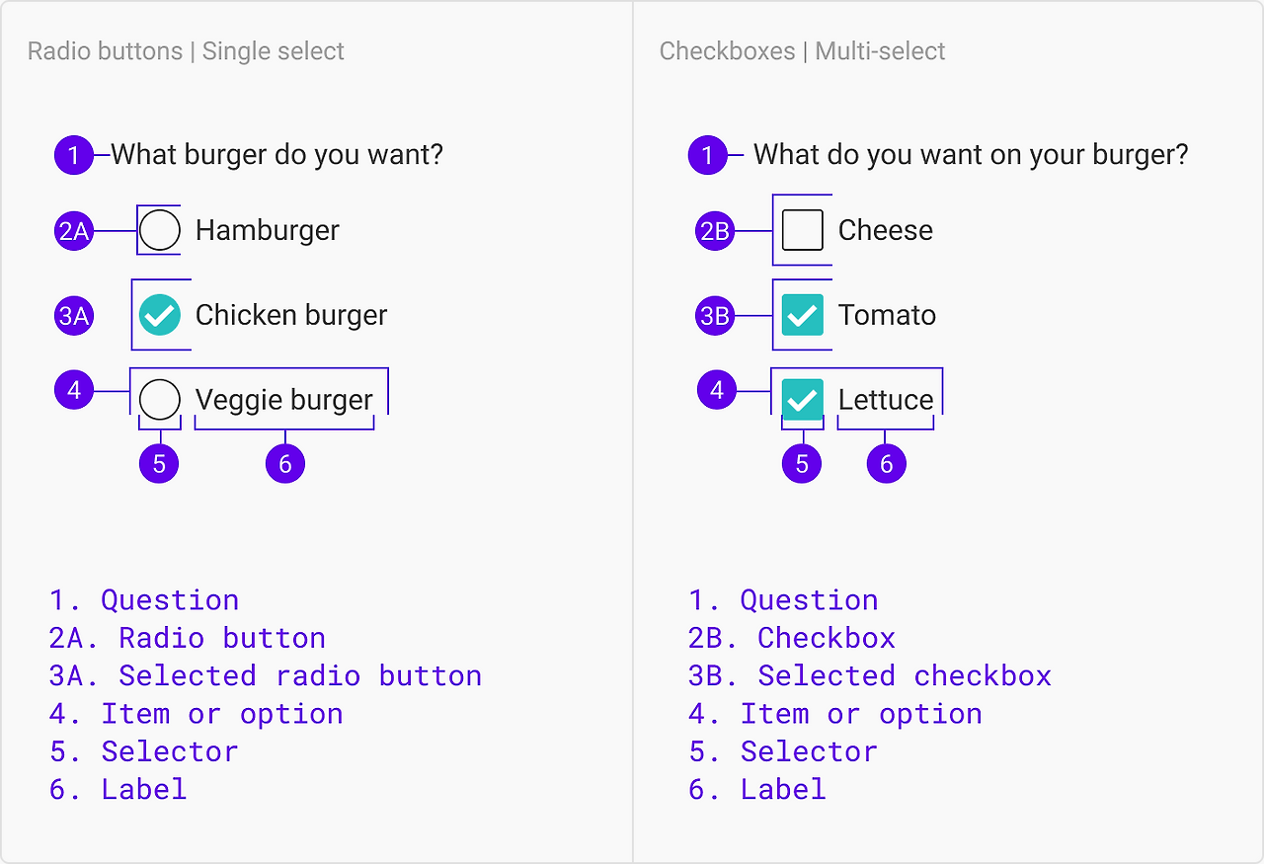The image size is (1264, 864).
Task: Select the Hamburger radio button
Action: pyautogui.click(x=159, y=230)
